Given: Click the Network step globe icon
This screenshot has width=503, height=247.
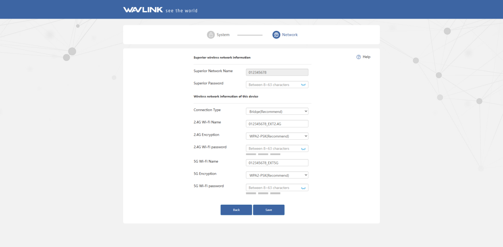Looking at the screenshot, I should click(x=276, y=35).
